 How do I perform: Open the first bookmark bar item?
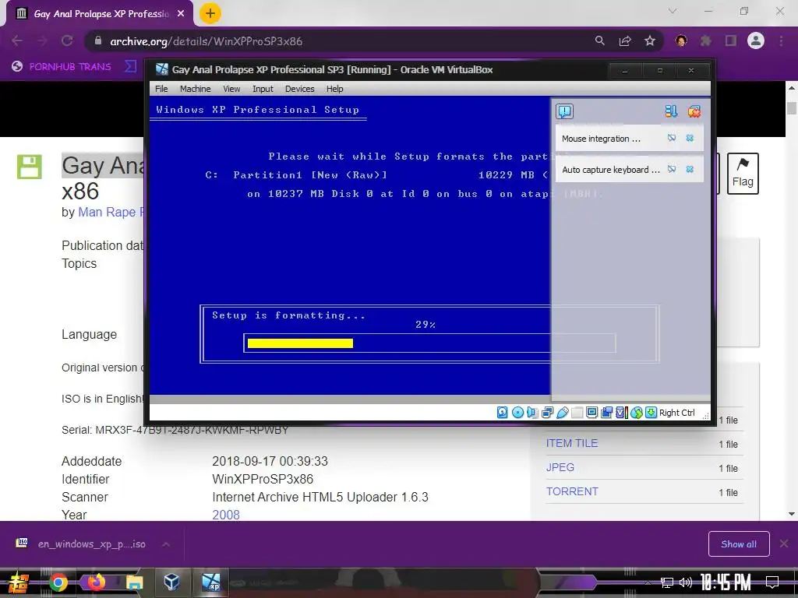61,66
